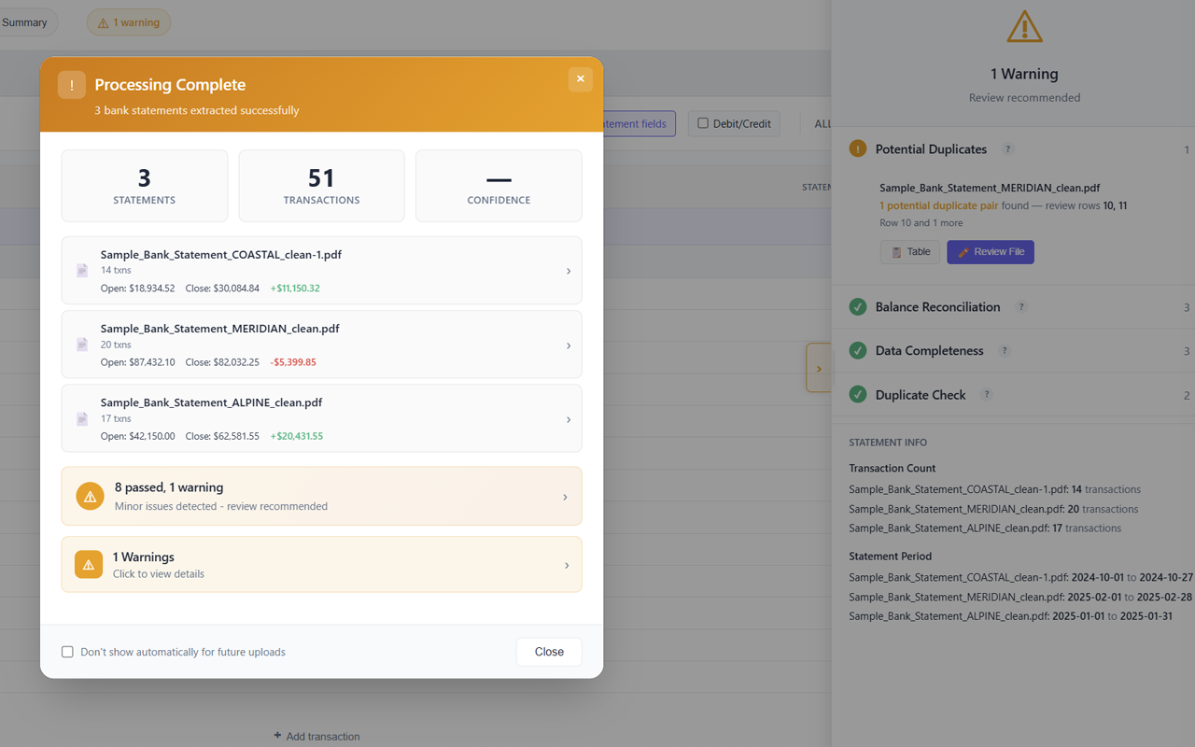Click the +$20,431.55 net change value
The height and width of the screenshot is (747, 1195).
coord(297,436)
